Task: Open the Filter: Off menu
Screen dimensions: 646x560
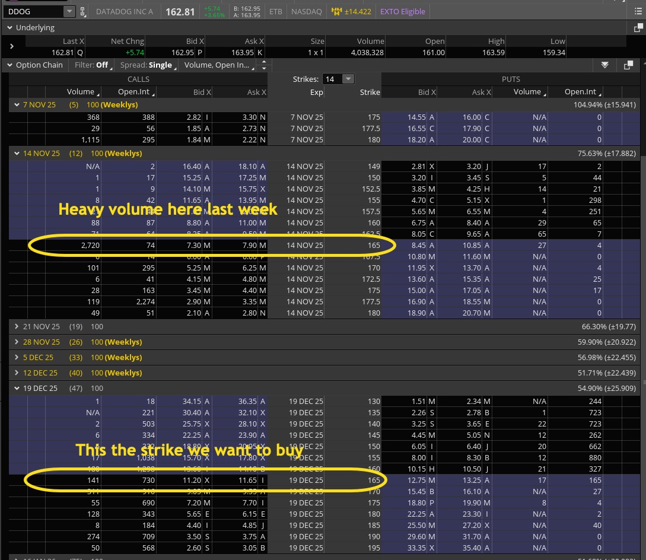Action: [x=94, y=65]
